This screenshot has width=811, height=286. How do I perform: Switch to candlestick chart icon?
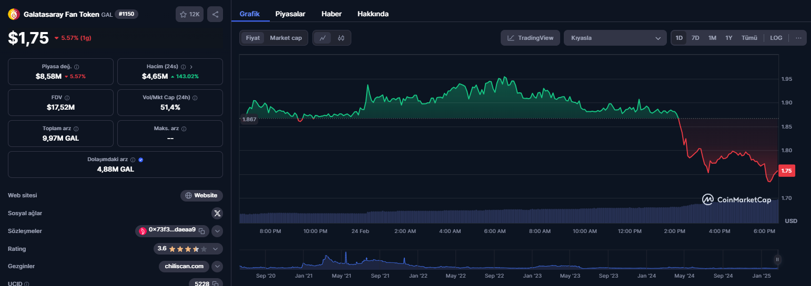tap(341, 38)
